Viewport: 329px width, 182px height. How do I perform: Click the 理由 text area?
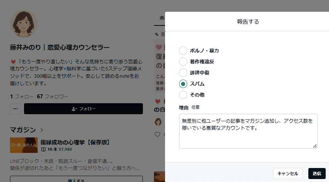click(248, 131)
